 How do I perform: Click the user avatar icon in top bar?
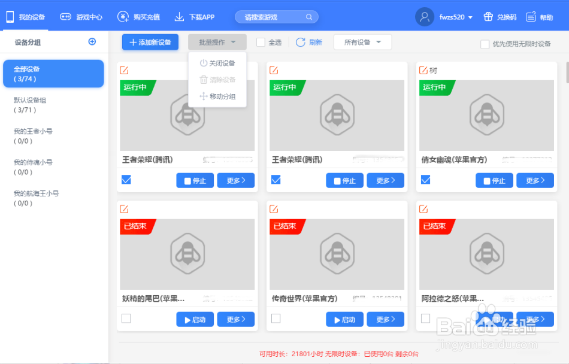(x=425, y=17)
